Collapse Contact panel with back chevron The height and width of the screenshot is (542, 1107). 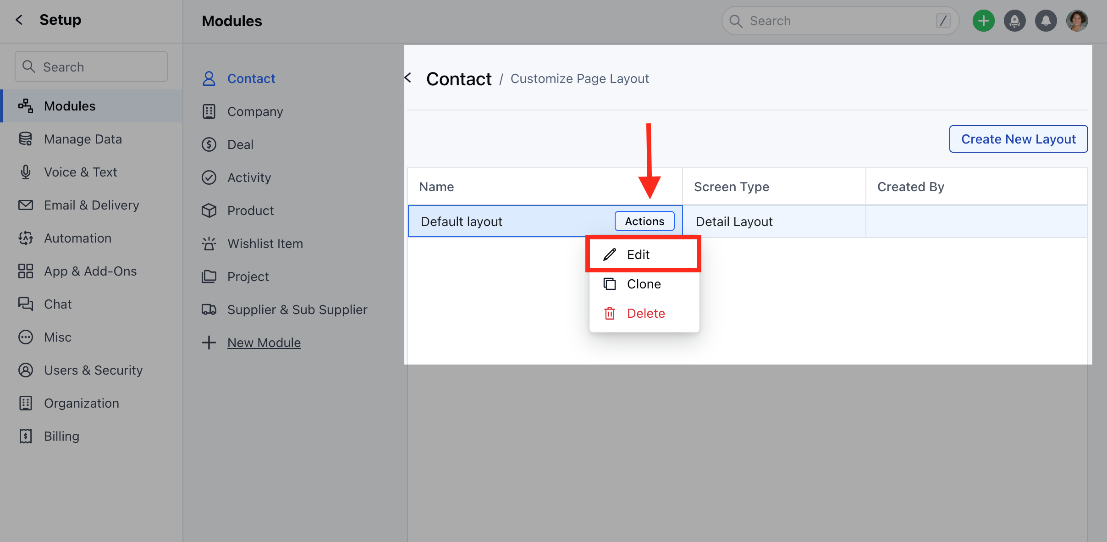[x=408, y=78]
